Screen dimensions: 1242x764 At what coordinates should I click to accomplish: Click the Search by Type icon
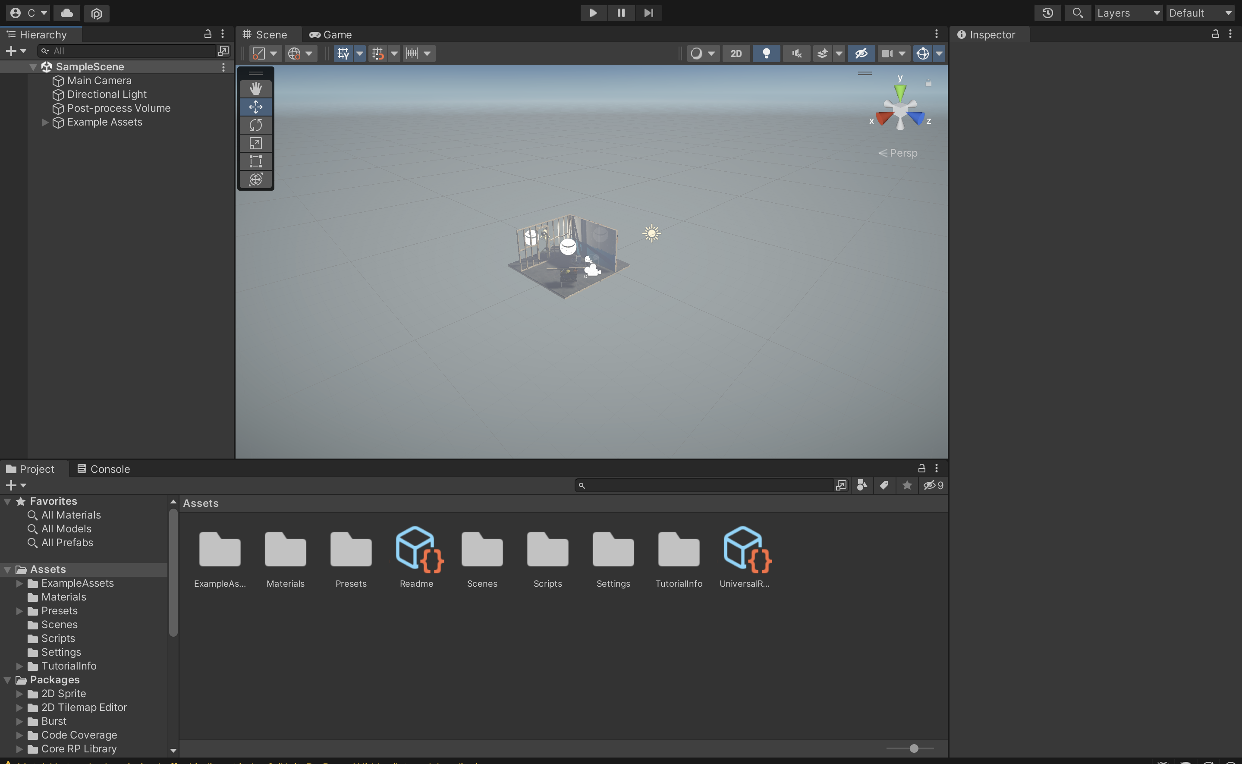click(862, 486)
